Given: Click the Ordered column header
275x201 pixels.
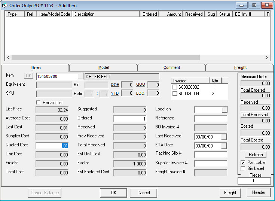Looking at the screenshot, I should [149, 14].
